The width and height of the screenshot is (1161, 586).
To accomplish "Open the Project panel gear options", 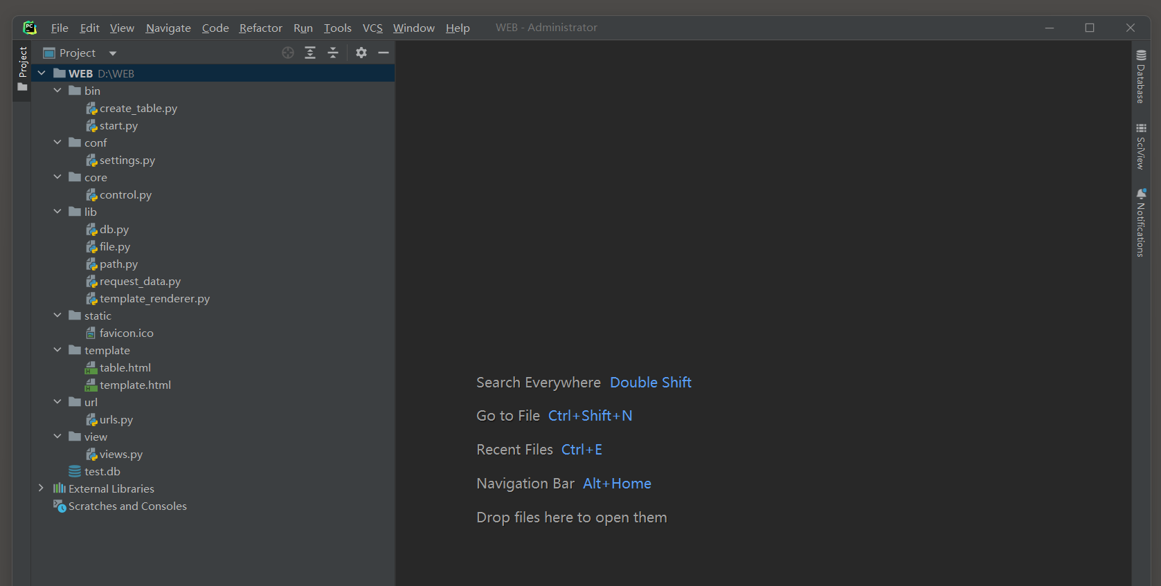I will click(x=361, y=53).
